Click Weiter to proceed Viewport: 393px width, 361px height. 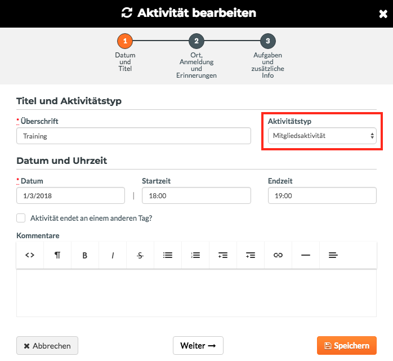pos(198,345)
